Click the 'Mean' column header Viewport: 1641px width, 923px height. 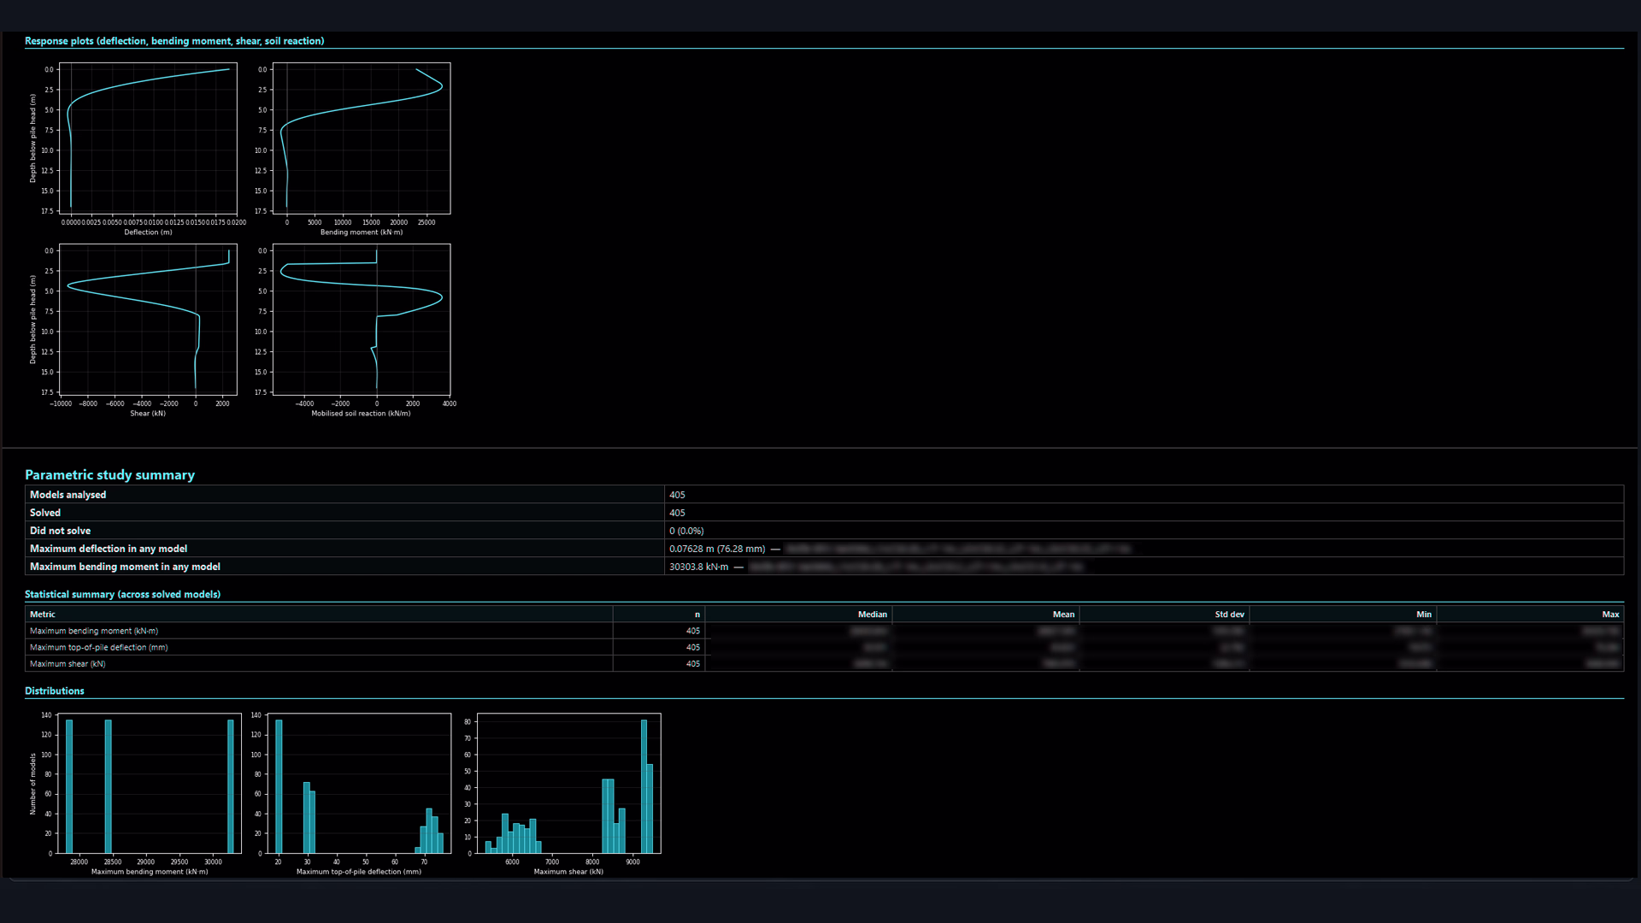click(x=1063, y=614)
